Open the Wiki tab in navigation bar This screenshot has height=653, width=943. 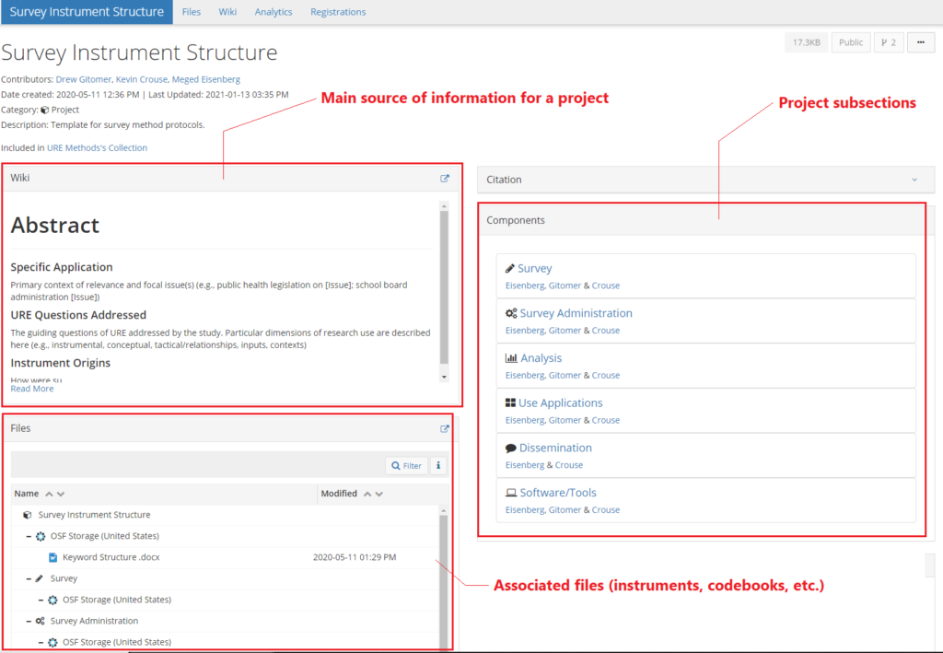[227, 12]
